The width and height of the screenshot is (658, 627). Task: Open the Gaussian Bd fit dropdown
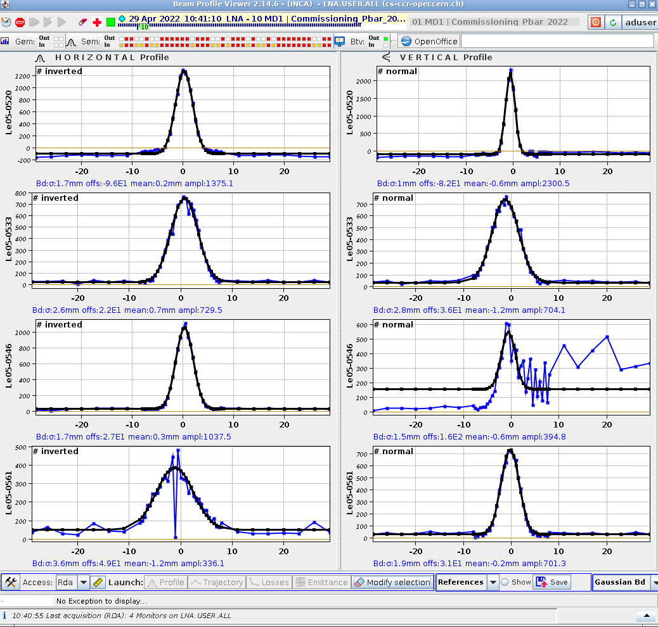pos(654,582)
